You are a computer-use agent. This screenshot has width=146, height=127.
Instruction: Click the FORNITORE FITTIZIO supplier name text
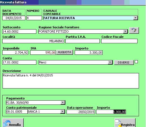tap(54, 31)
